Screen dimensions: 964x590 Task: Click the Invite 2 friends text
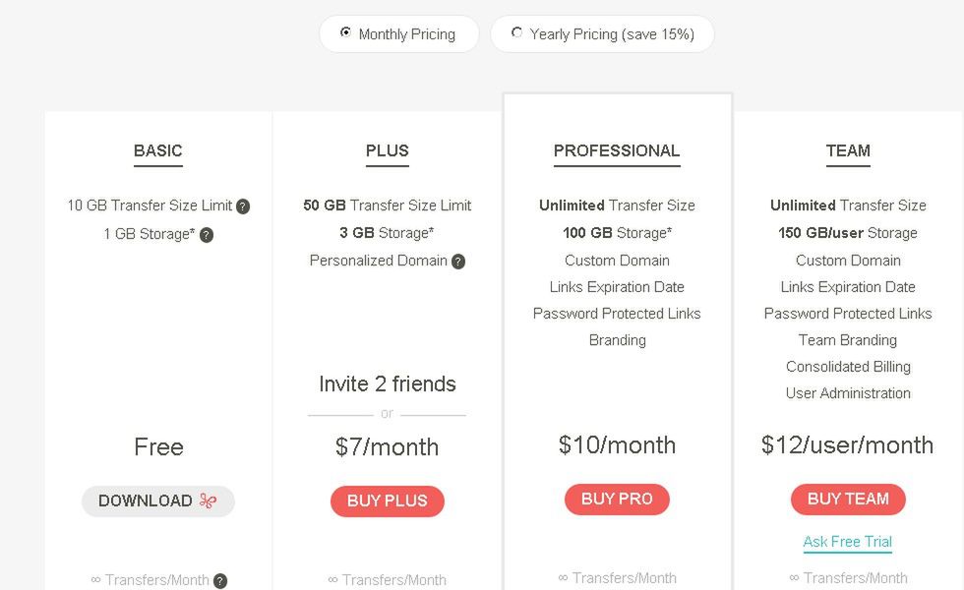coord(388,384)
